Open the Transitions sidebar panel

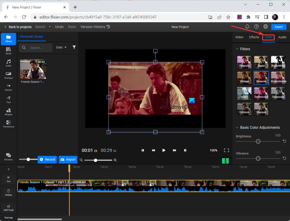tap(8, 123)
